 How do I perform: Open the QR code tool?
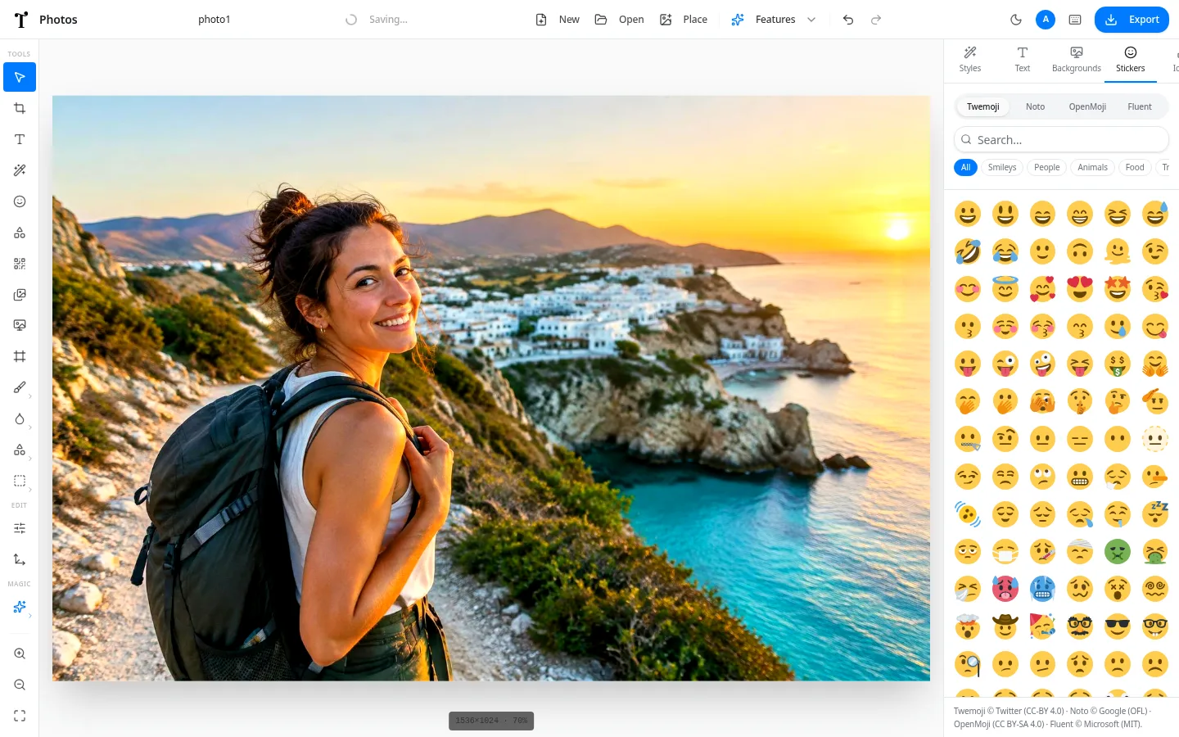[x=20, y=264]
